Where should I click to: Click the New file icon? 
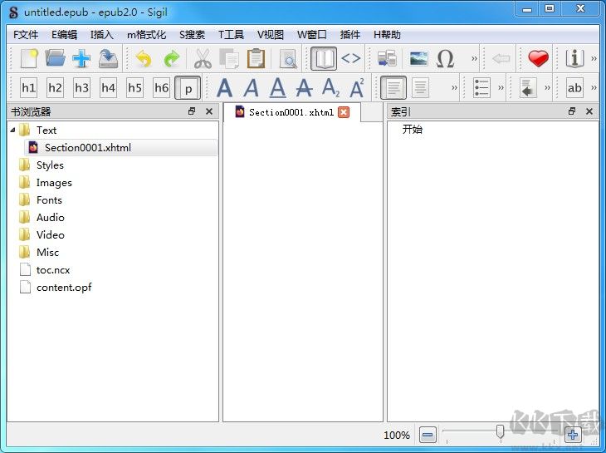(x=29, y=58)
